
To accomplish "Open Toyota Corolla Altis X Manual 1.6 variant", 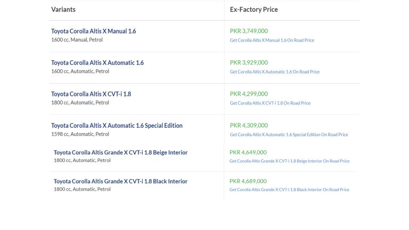I will coord(93,31).
